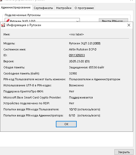The image size is (136, 155).
Task: Select model value Рутокен ЭЦП 2.0 (2000)
Action: tap(85, 43)
